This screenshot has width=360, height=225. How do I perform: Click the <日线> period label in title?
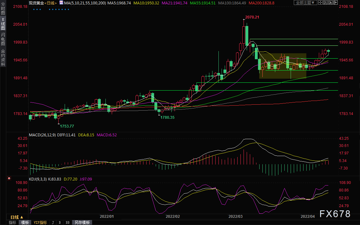(x=51, y=3)
